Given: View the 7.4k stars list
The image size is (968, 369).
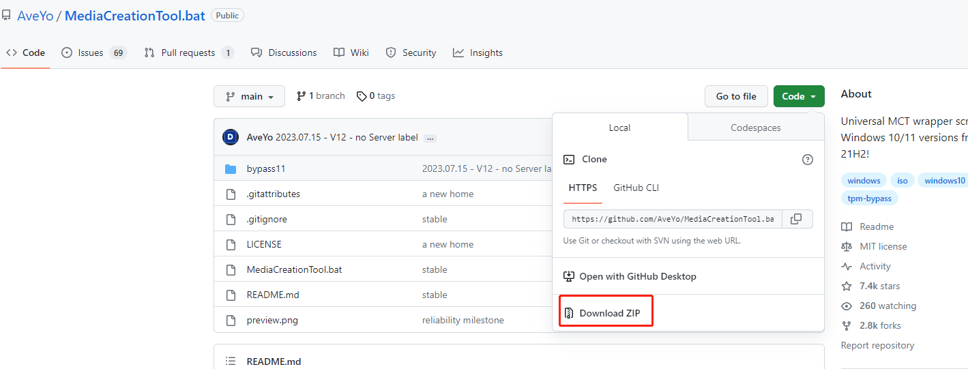Looking at the screenshot, I should (x=879, y=286).
